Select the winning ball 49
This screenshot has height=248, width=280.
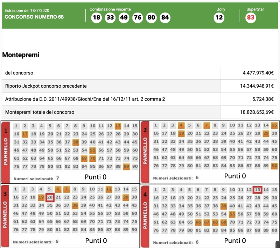[x=124, y=18]
